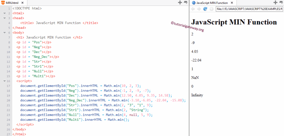This screenshot has height=136, width=284.
Task: Click the closing head tag on line 5
Action: click(x=20, y=28)
